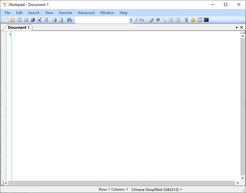
Task: Expand the search box dropdown arrow
Action: (x=131, y=20)
